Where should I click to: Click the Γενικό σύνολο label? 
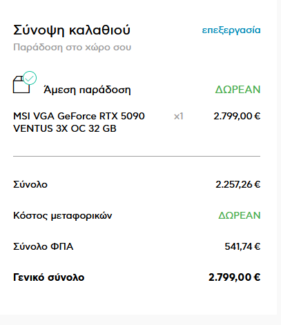(x=49, y=277)
